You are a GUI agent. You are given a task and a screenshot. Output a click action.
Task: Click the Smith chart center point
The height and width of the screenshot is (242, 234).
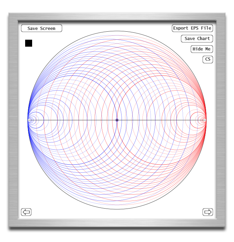coord(117,120)
